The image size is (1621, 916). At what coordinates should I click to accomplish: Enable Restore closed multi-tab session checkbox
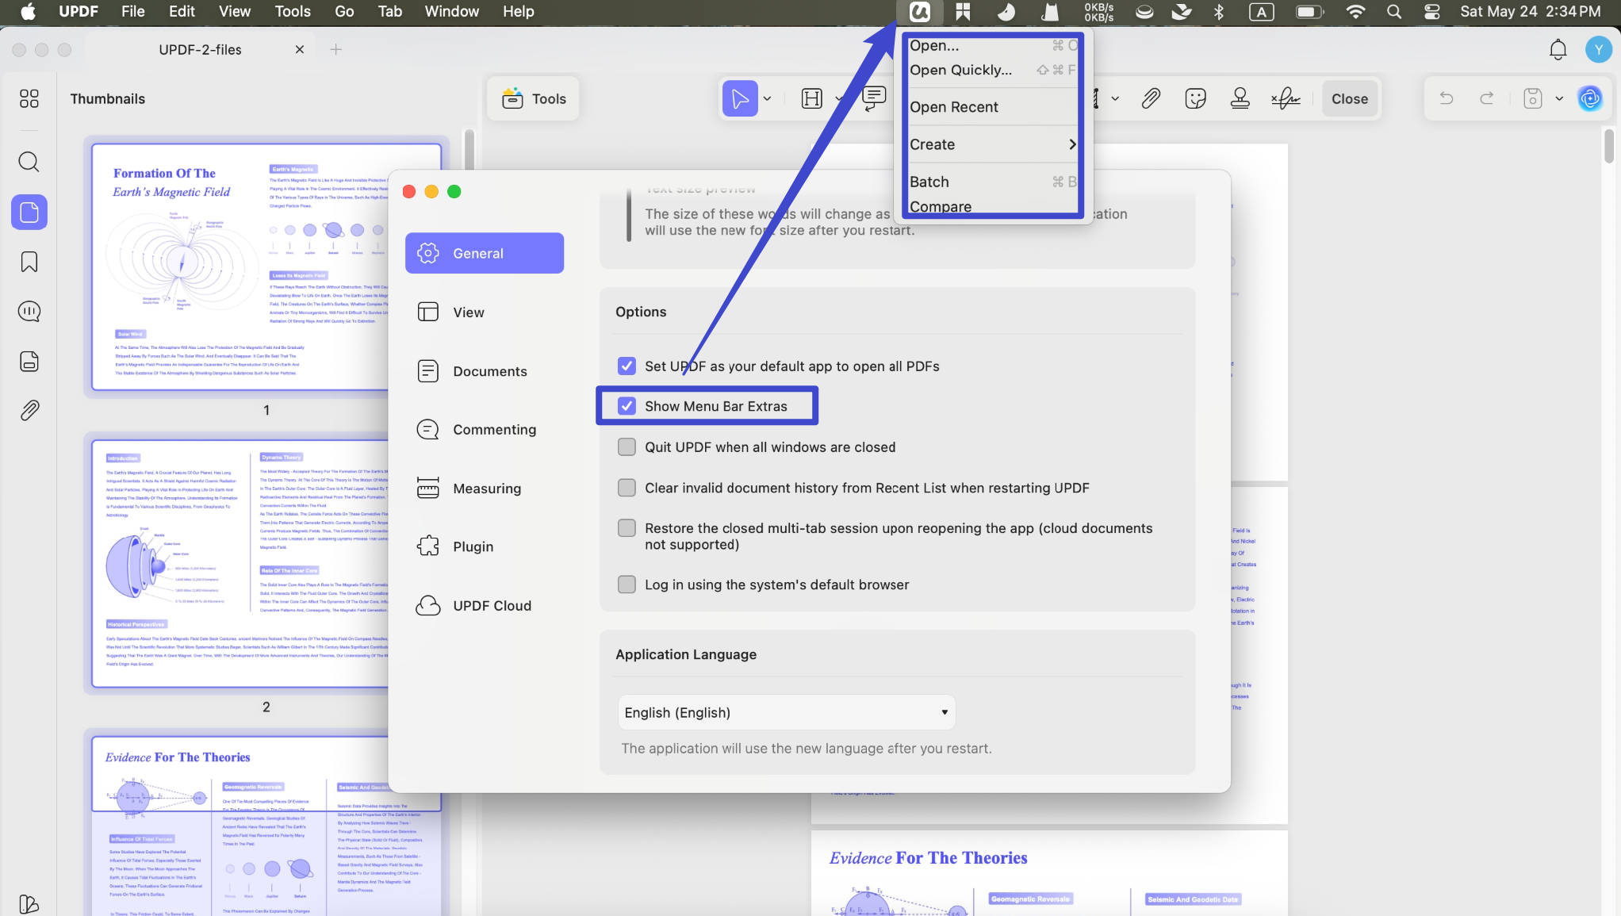coord(627,528)
